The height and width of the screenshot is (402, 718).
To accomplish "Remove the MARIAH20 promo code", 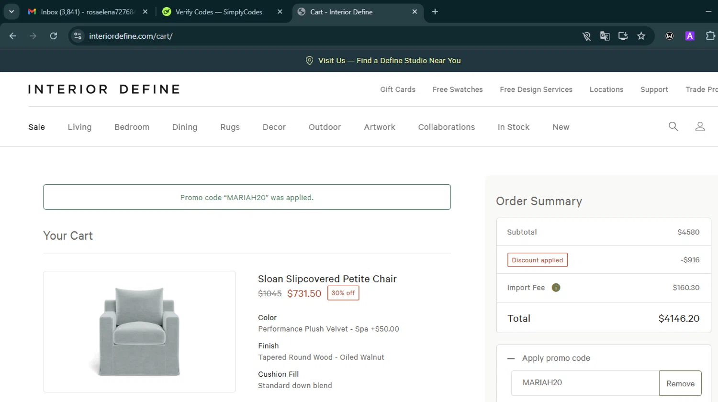I will pyautogui.click(x=680, y=383).
